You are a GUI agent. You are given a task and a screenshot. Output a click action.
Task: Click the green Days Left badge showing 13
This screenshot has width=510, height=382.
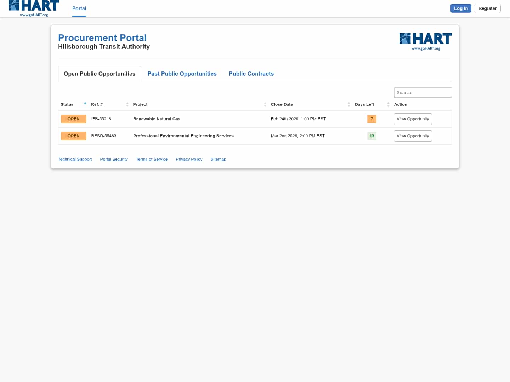point(372,136)
